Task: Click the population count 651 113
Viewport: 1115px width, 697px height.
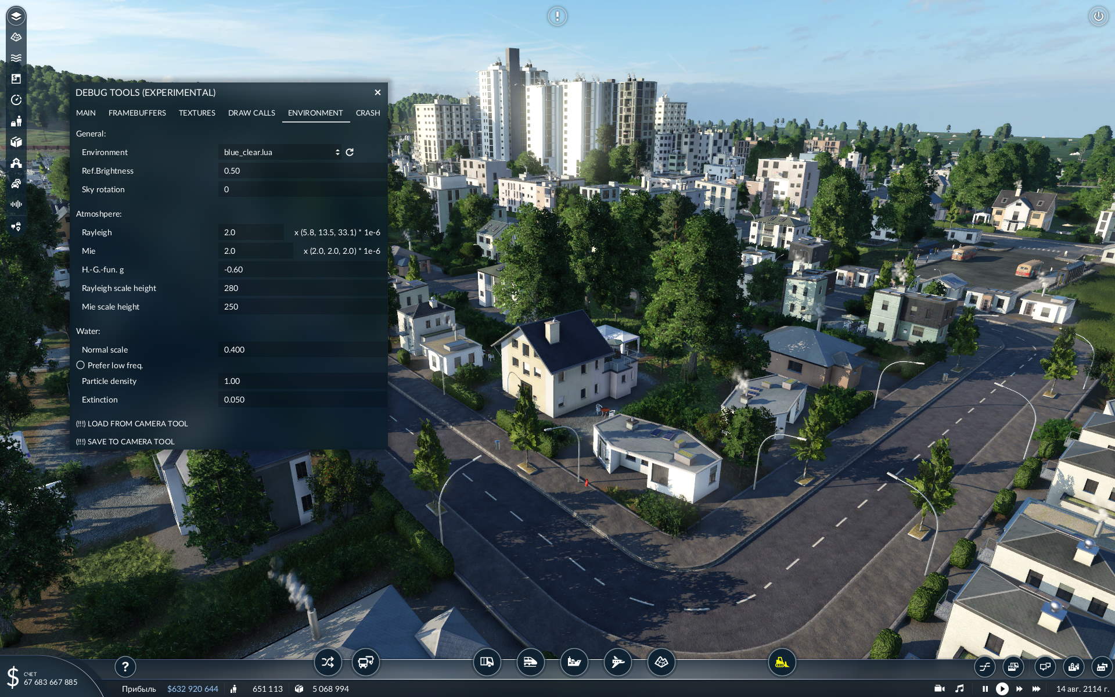Action: [x=268, y=689]
